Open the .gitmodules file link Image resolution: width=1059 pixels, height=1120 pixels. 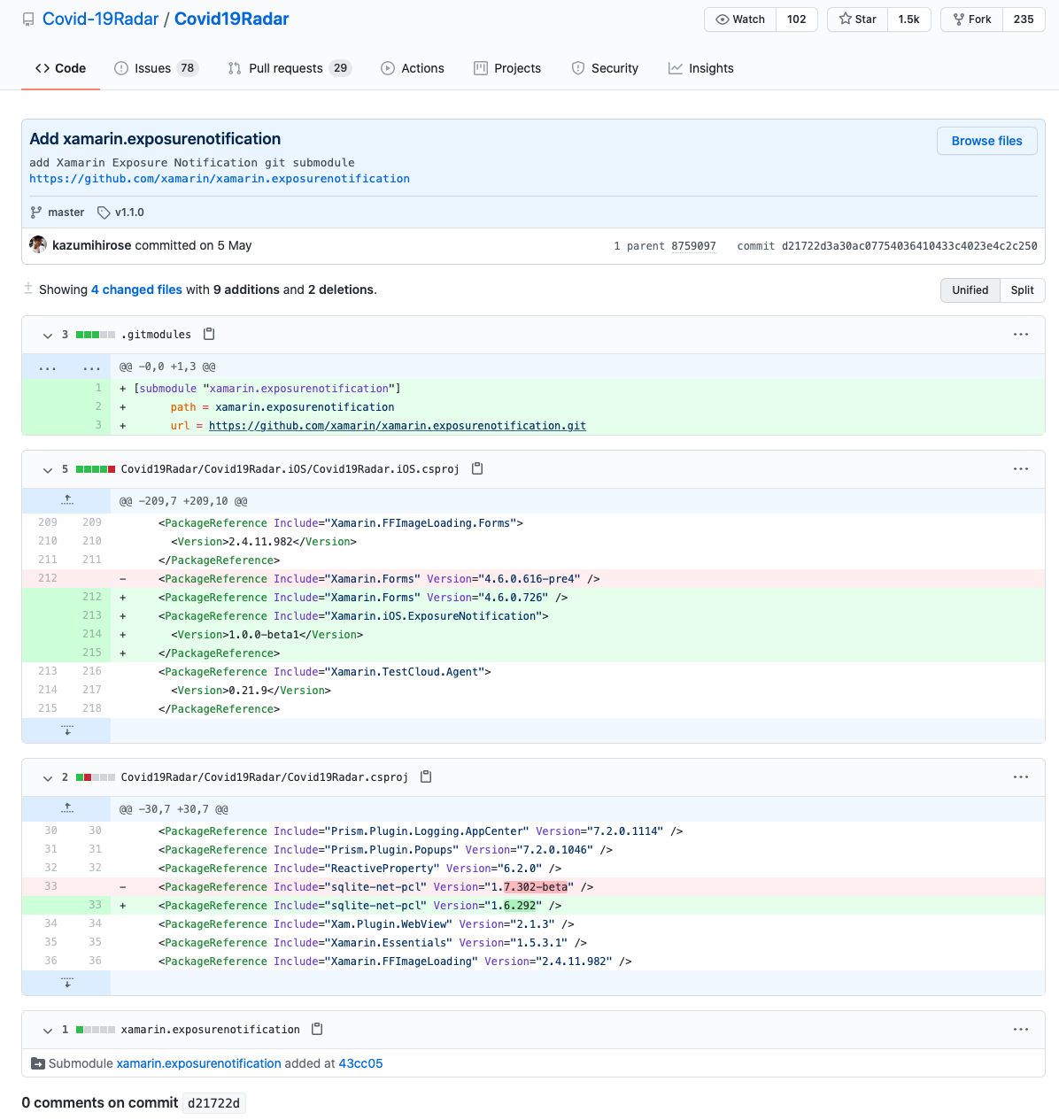pyautogui.click(x=156, y=335)
